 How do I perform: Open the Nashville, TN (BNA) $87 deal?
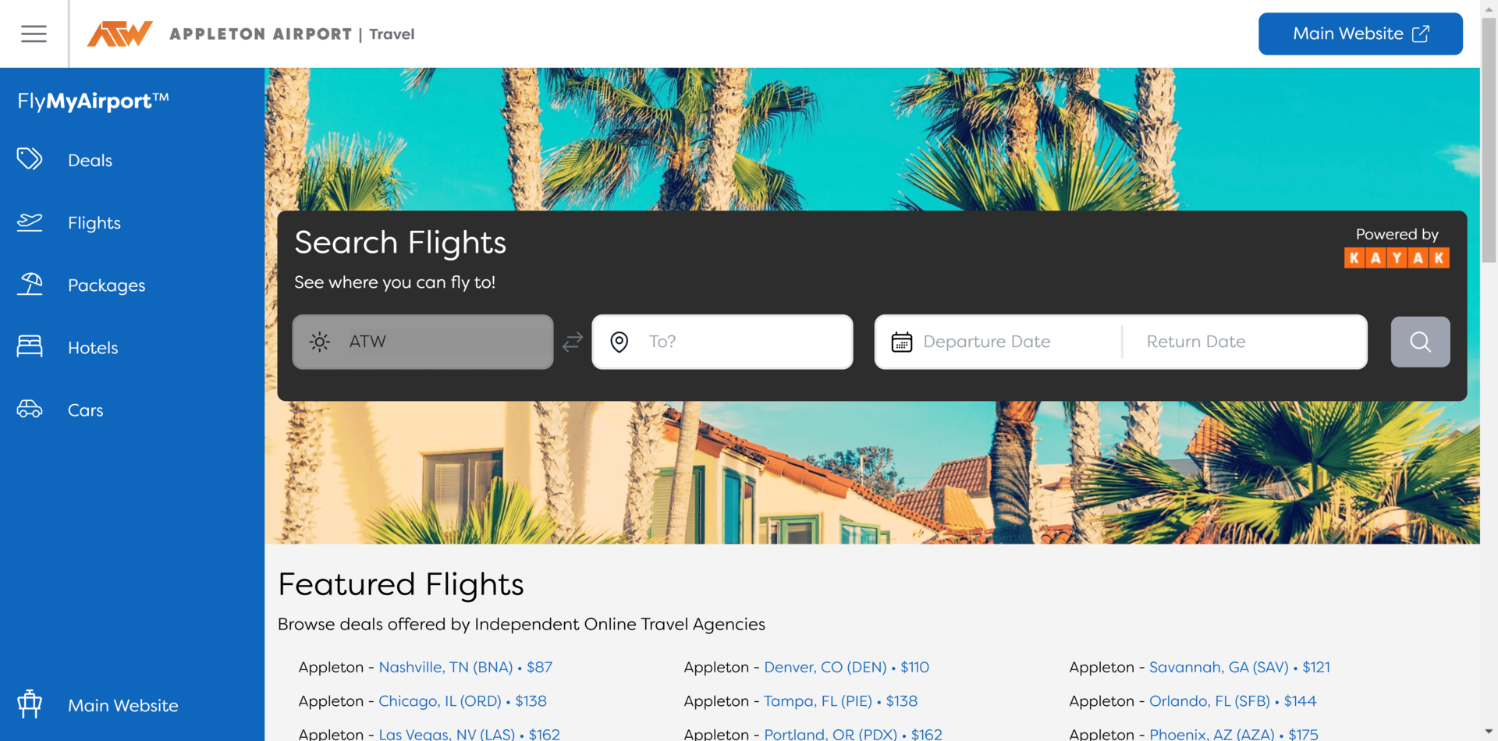click(x=445, y=667)
